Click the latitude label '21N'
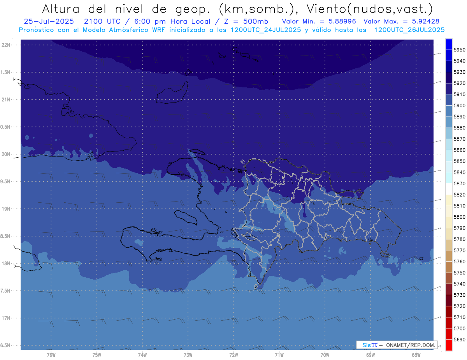The height and width of the screenshot is (360, 467). click(6, 99)
